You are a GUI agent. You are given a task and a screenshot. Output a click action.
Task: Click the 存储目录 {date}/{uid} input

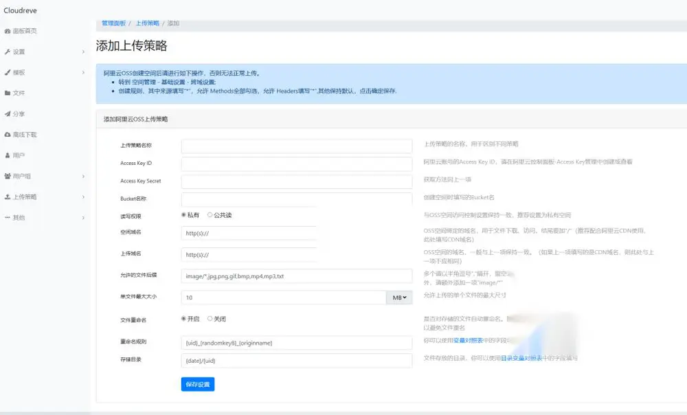[297, 361]
